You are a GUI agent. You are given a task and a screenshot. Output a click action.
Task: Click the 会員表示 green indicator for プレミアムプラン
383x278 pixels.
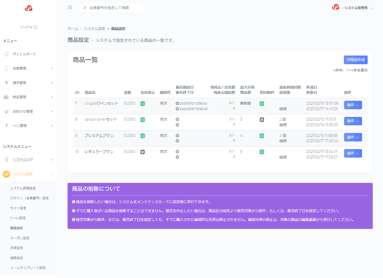tap(143, 136)
